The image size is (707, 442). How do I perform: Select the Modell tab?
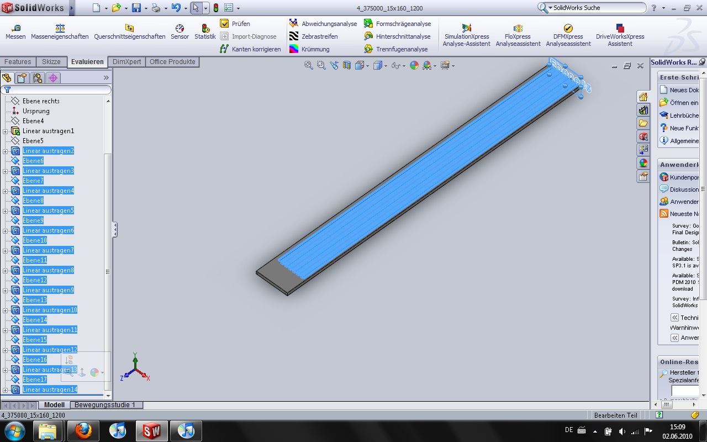point(55,405)
